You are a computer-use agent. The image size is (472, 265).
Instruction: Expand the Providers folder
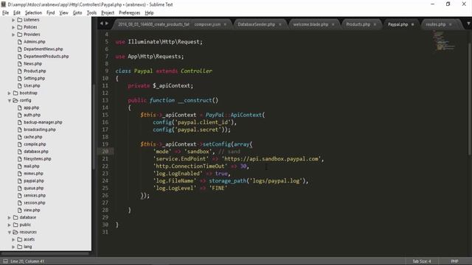13,35
